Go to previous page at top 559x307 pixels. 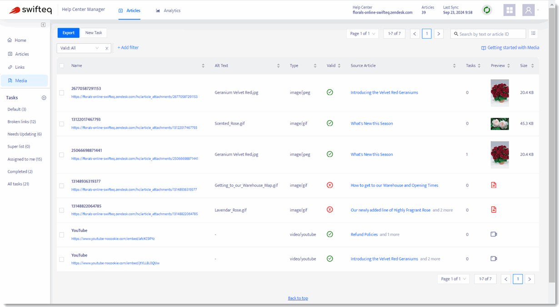[x=414, y=34]
